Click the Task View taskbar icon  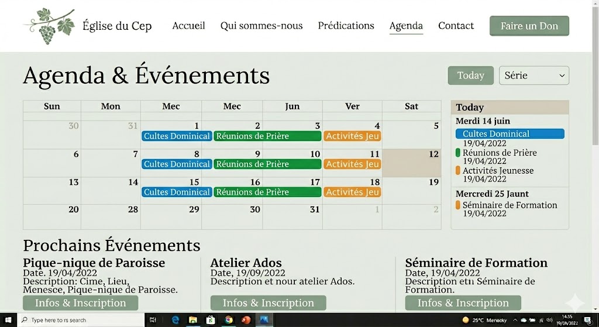click(153, 320)
